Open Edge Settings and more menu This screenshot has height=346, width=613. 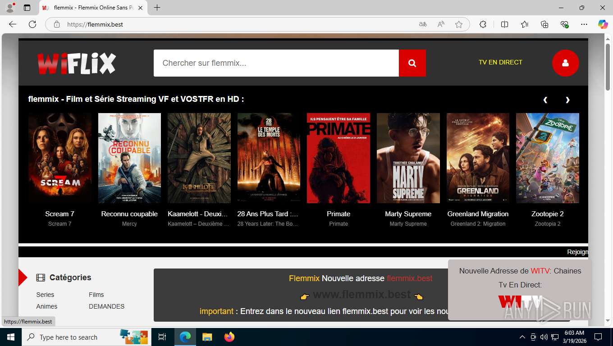pos(584,24)
